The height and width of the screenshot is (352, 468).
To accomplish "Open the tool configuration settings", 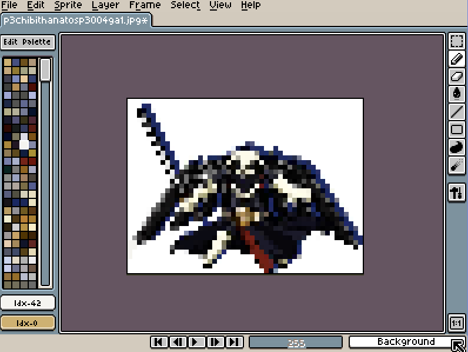I will 457,192.
